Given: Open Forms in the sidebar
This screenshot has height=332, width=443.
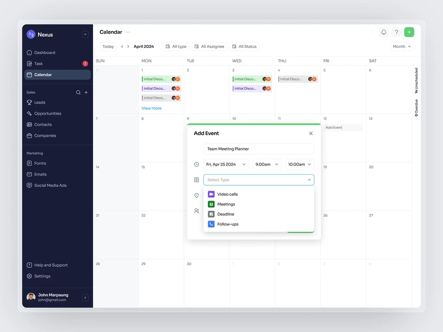Looking at the screenshot, I should coord(58,163).
